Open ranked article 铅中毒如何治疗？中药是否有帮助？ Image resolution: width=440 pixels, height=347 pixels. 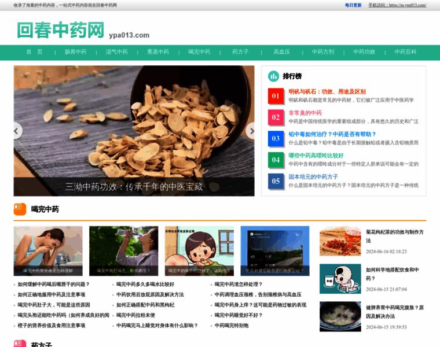pyautogui.click(x=332, y=134)
